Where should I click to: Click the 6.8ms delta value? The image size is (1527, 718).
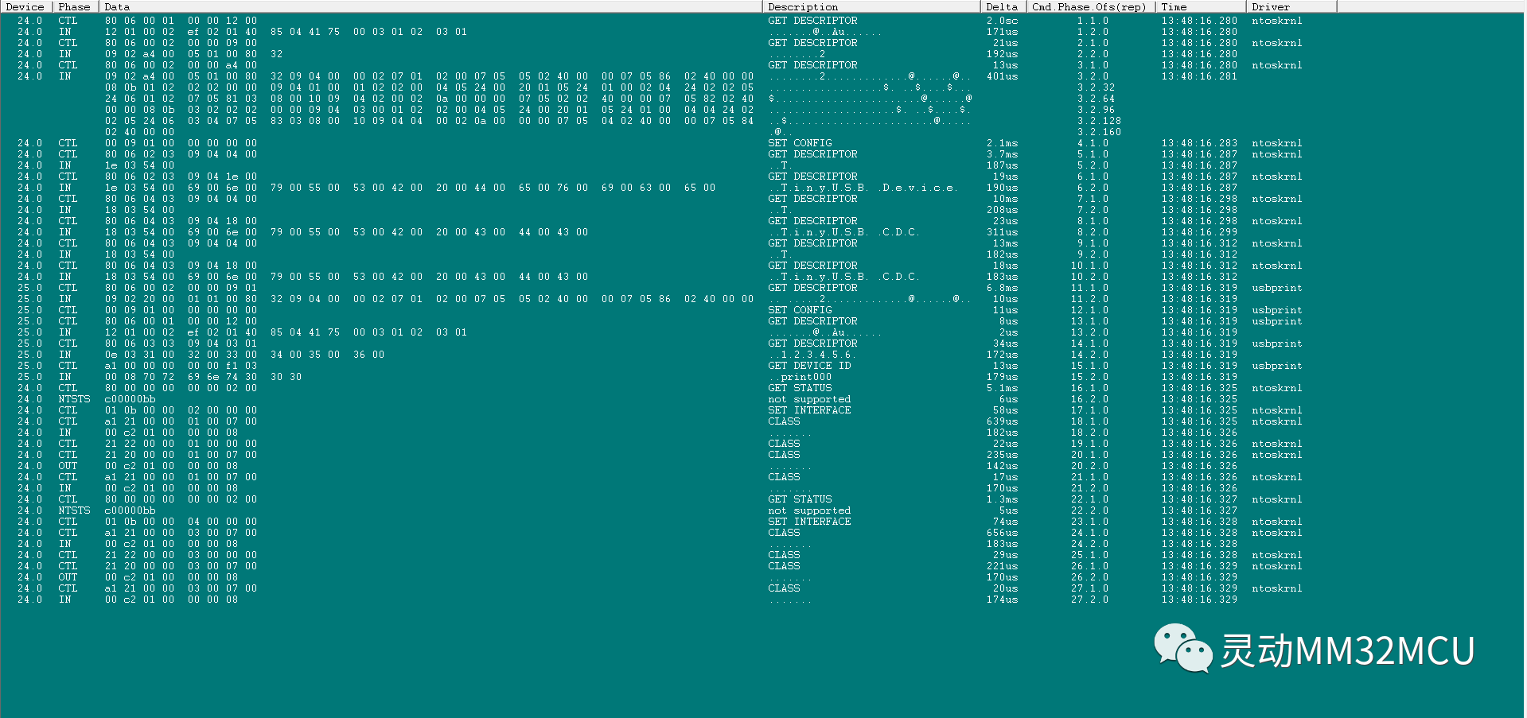click(1002, 288)
